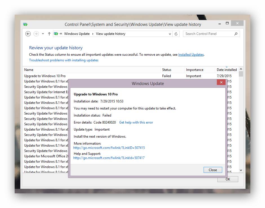
Task: Select Windows Update breadcrumb in address bar
Action: tap(77, 34)
